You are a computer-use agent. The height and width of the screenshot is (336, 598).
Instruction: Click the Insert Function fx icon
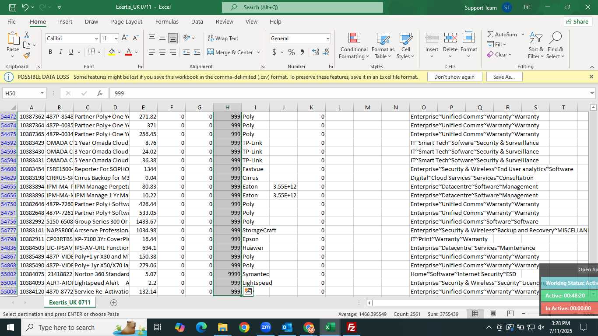point(100,93)
